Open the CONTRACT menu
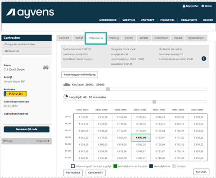This screenshot has height=178, width=216. tap(148, 20)
